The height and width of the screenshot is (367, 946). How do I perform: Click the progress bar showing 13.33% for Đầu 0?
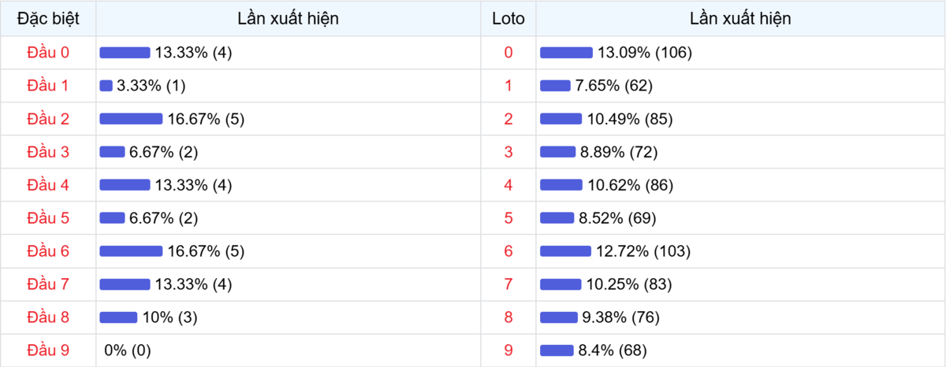pos(125,53)
